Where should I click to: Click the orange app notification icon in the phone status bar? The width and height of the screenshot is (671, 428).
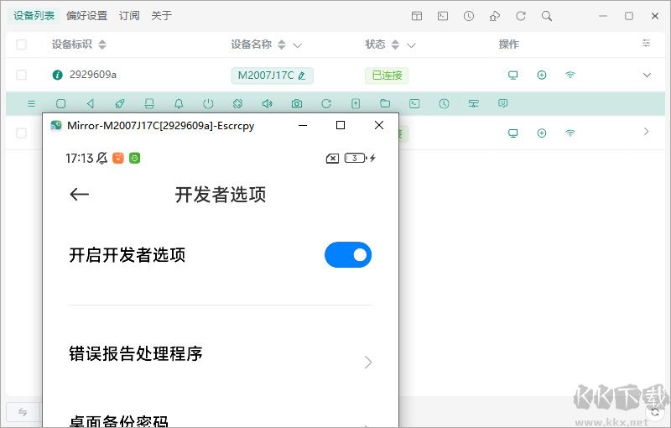(118, 159)
